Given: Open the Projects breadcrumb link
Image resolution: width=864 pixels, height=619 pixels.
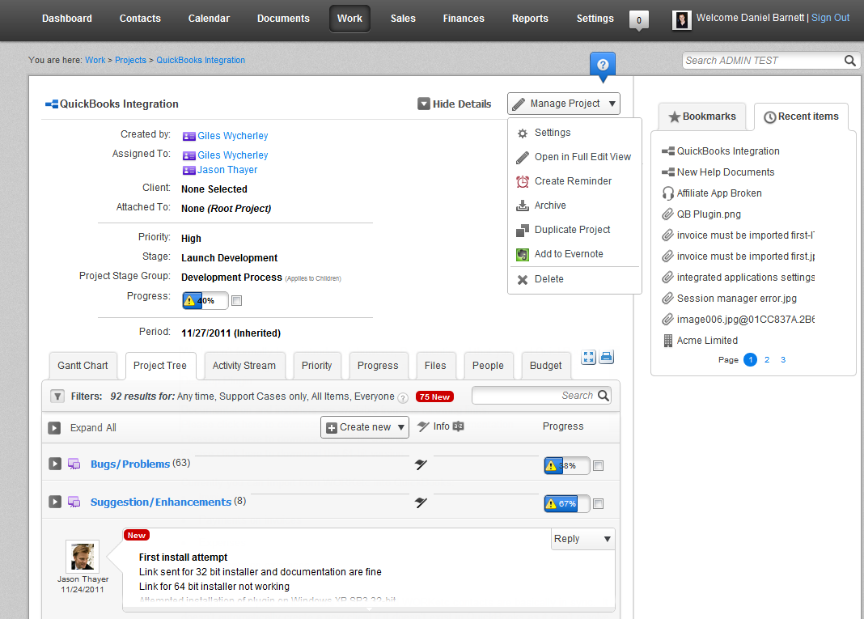Looking at the screenshot, I should [130, 60].
